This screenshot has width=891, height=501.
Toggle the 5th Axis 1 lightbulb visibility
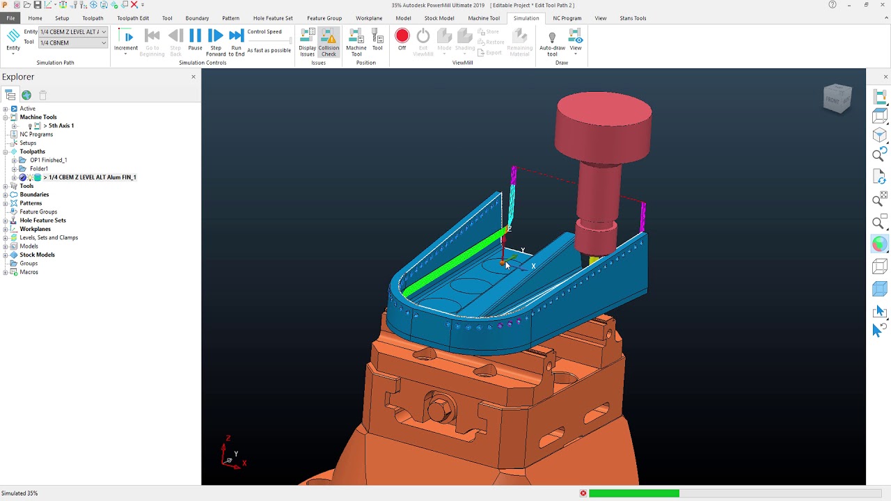[30, 126]
